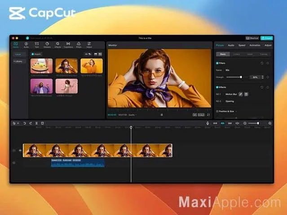Viewport: 287px width, 215px height.
Task: Mute the audio track via speaker icon
Action: 14,163
